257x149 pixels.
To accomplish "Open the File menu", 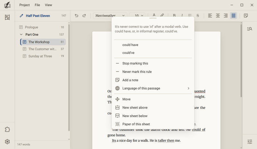I will click(x=37, y=5).
